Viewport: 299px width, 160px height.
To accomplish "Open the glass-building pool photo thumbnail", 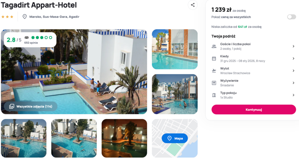I will coord(175,49).
